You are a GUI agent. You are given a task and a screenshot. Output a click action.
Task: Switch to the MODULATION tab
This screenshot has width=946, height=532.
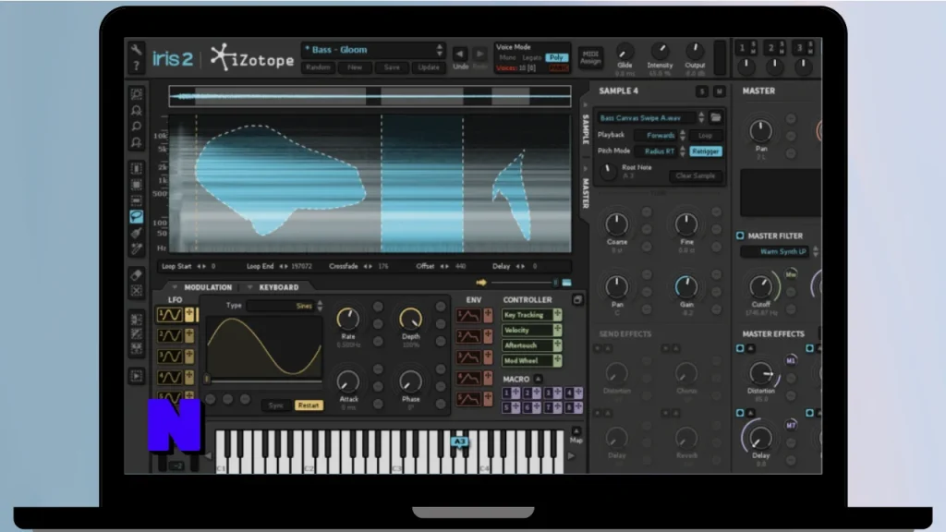point(208,288)
